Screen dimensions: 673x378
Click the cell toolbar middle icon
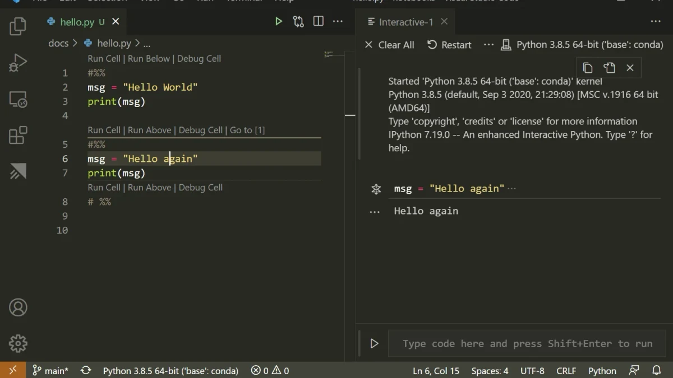point(609,68)
